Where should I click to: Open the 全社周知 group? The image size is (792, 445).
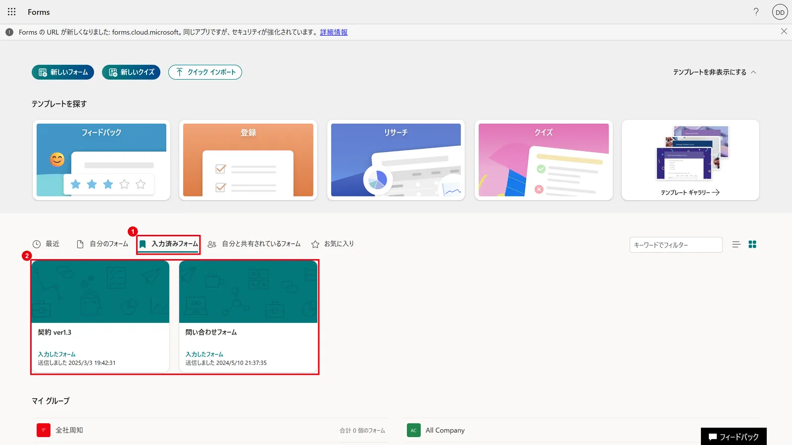[x=210, y=430]
